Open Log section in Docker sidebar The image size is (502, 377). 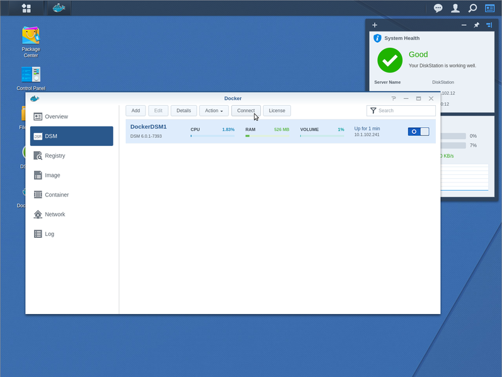coord(71,234)
